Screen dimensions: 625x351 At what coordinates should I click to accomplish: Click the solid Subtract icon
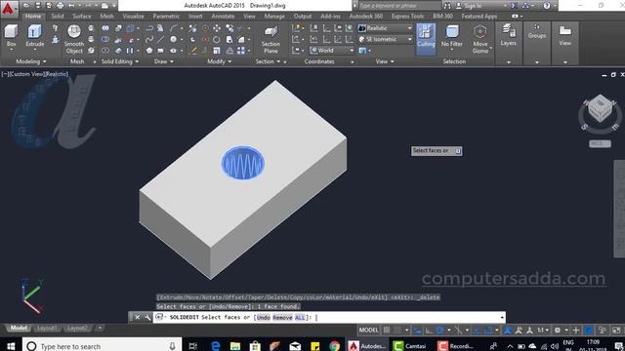(105, 39)
